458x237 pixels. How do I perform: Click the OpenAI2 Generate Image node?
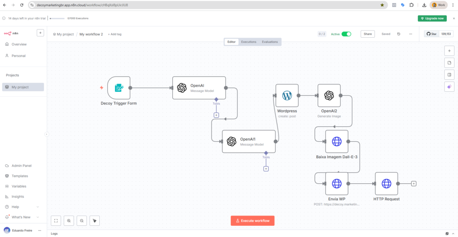click(329, 95)
